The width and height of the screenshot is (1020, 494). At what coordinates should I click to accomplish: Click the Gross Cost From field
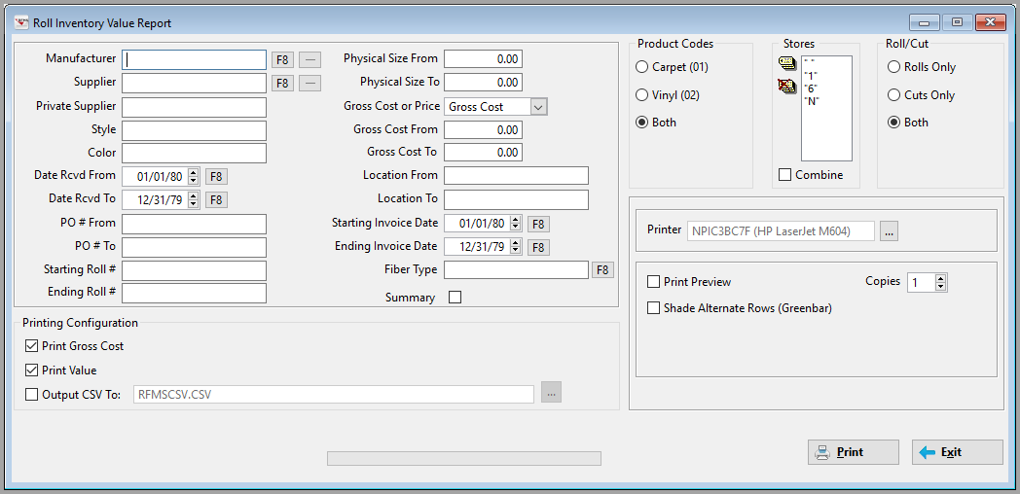point(484,130)
